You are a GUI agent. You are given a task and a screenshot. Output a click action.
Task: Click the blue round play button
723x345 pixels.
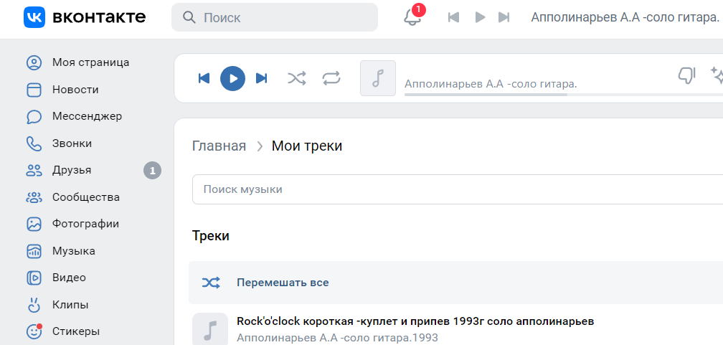233,78
